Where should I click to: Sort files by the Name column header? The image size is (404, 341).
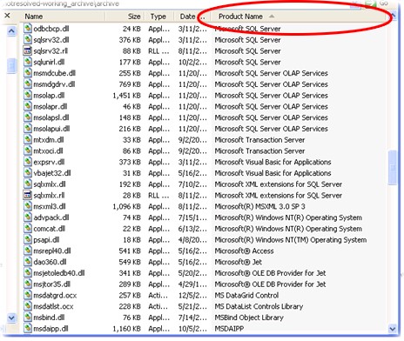(x=63, y=17)
